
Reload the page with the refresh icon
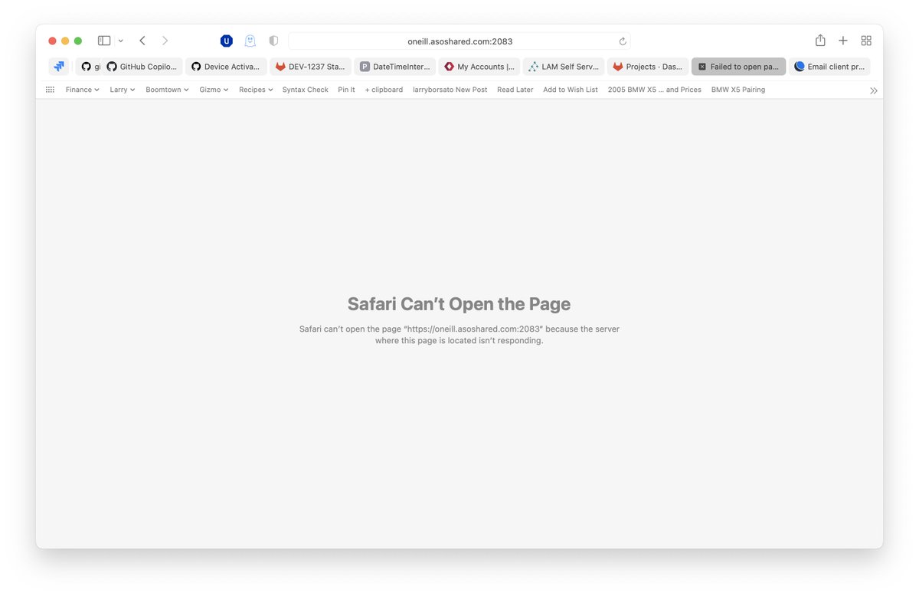pyautogui.click(x=623, y=41)
